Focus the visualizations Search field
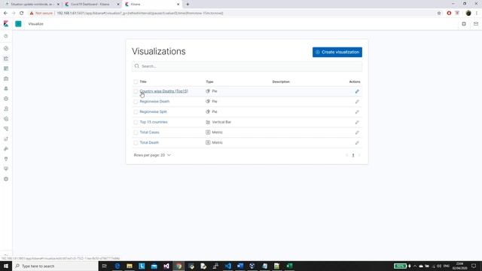Screen dimensions: 482x271 pos(247,66)
